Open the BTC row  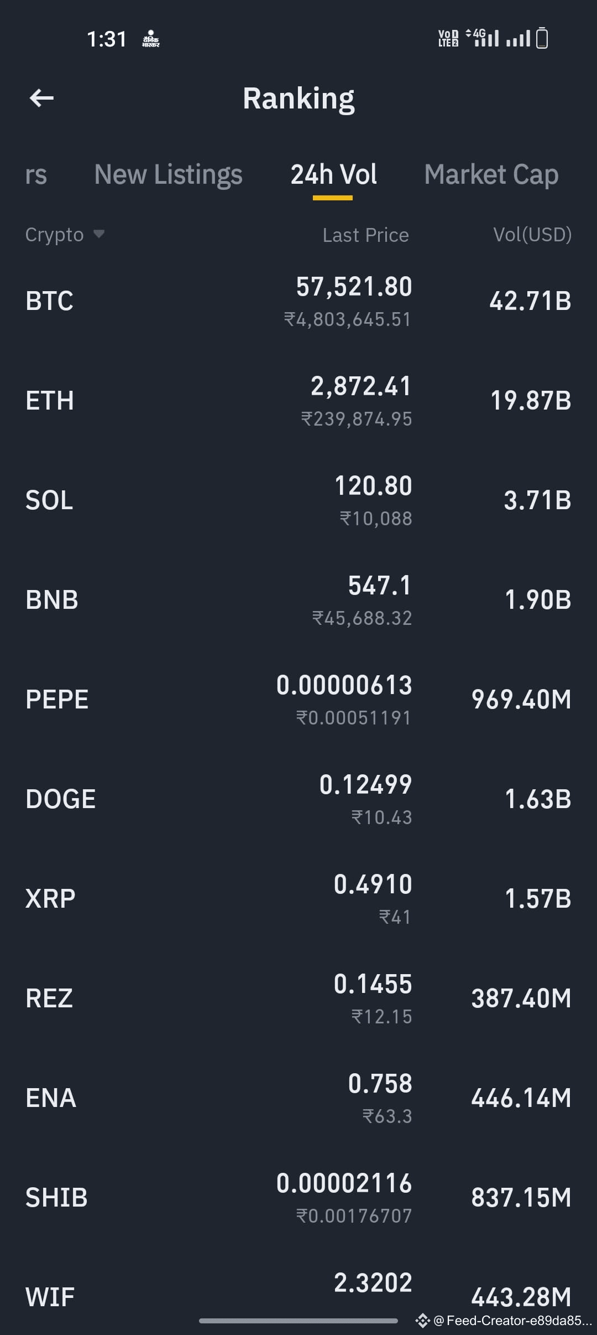tap(298, 302)
